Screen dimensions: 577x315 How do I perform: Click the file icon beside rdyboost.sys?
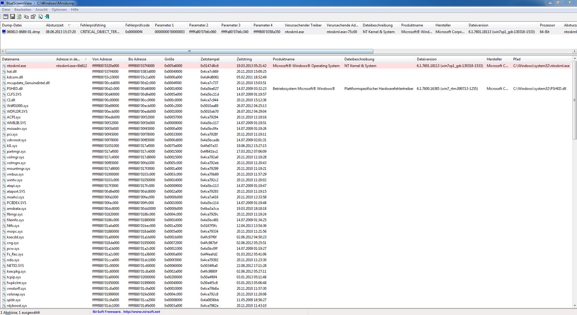pyautogui.click(x=4, y=306)
